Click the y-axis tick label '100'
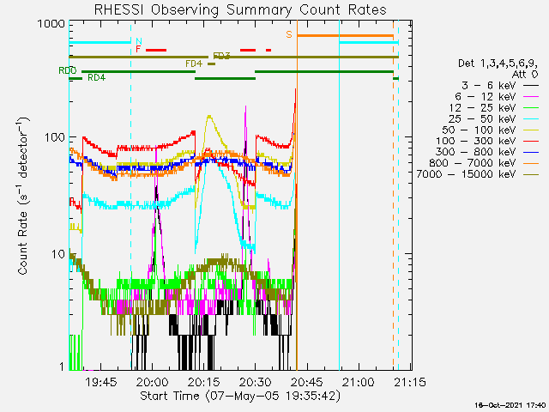 tap(55, 137)
